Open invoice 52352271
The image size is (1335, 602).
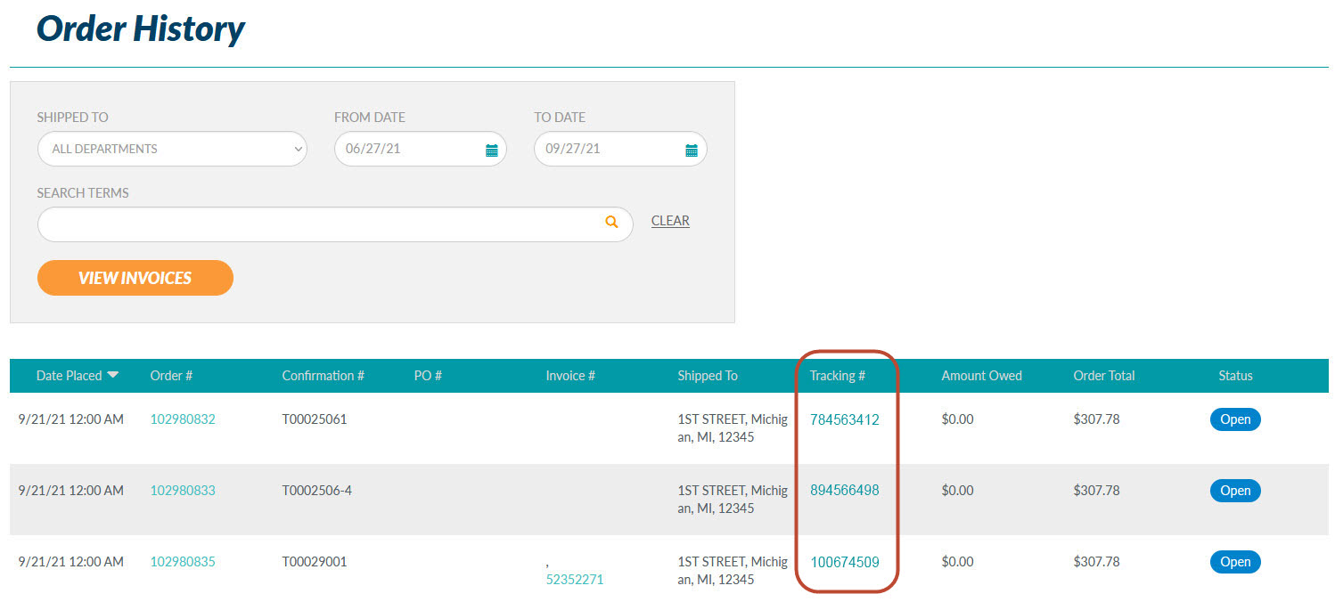pos(575,580)
